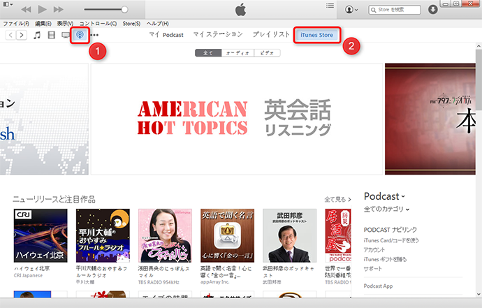
Task: Expand the 全てのカテゴリ dropdown
Action: [x=386, y=209]
